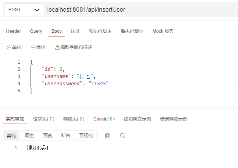Click the "田七" value in the JSON body

pyautogui.click(x=85, y=76)
